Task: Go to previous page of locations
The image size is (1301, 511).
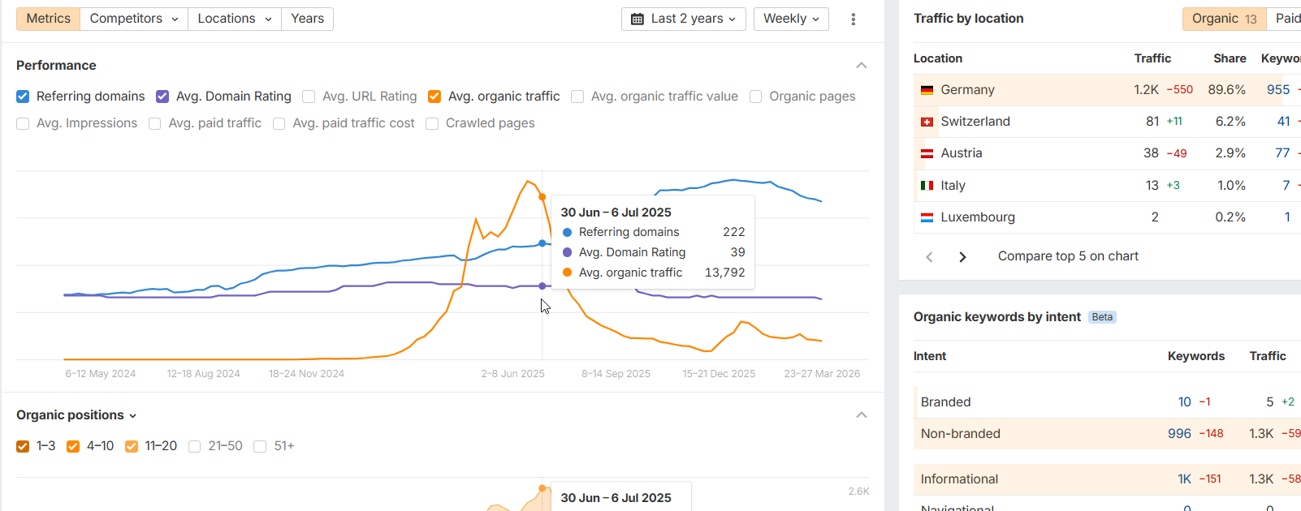Action: coord(930,257)
